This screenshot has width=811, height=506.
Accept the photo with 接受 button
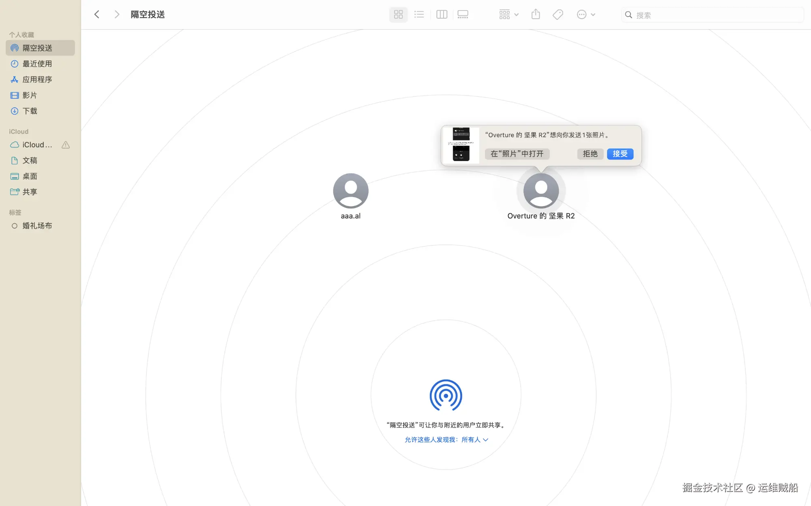pos(620,154)
